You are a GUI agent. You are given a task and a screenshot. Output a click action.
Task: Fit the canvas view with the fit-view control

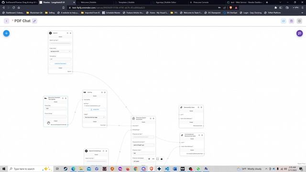point(157,159)
